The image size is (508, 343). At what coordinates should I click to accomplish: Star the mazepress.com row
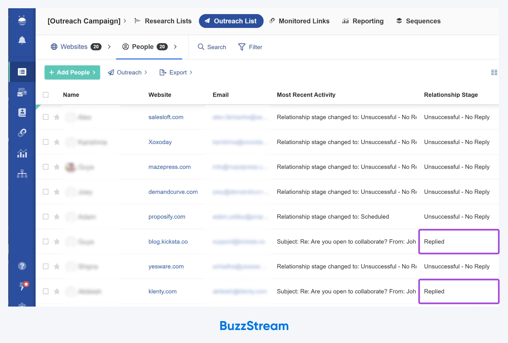click(x=57, y=167)
